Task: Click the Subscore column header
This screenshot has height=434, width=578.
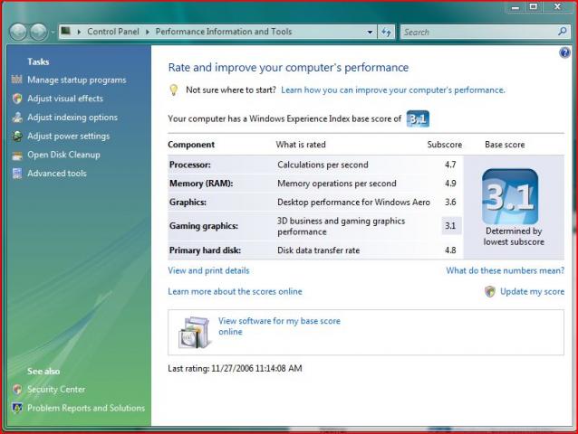Action: click(445, 145)
